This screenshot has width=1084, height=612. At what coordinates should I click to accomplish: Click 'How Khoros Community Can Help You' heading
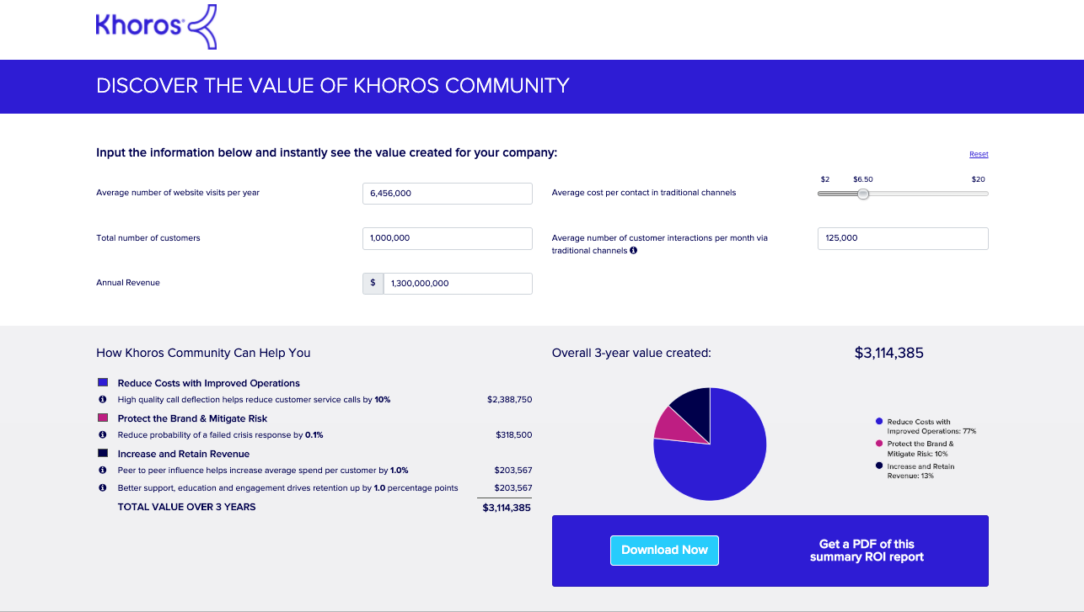pyautogui.click(x=203, y=353)
